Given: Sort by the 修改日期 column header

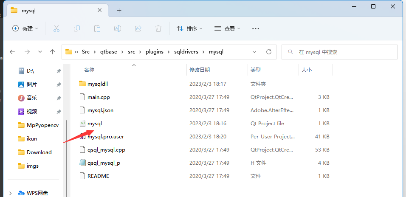Looking at the screenshot, I should [x=200, y=70].
